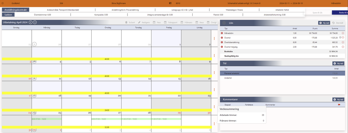
Task: Open the three-dot menu for week 9
Action: click(214, 39)
